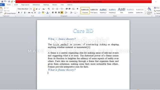
Task: Open the View tab
Action: 62,5
